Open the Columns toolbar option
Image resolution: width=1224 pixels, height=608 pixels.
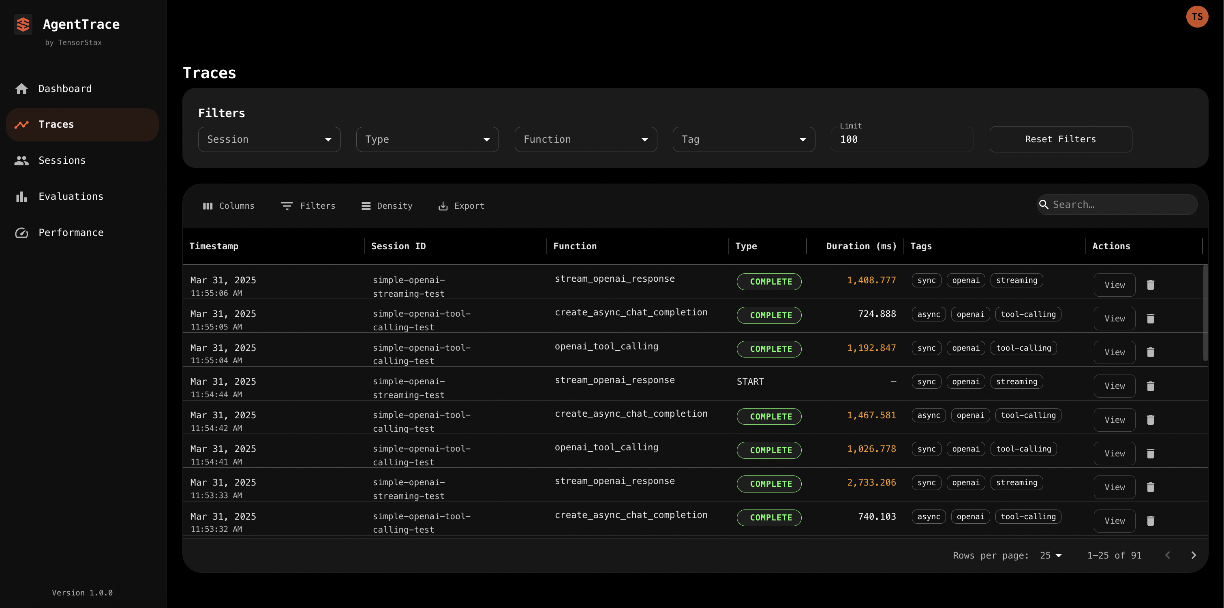click(x=229, y=206)
